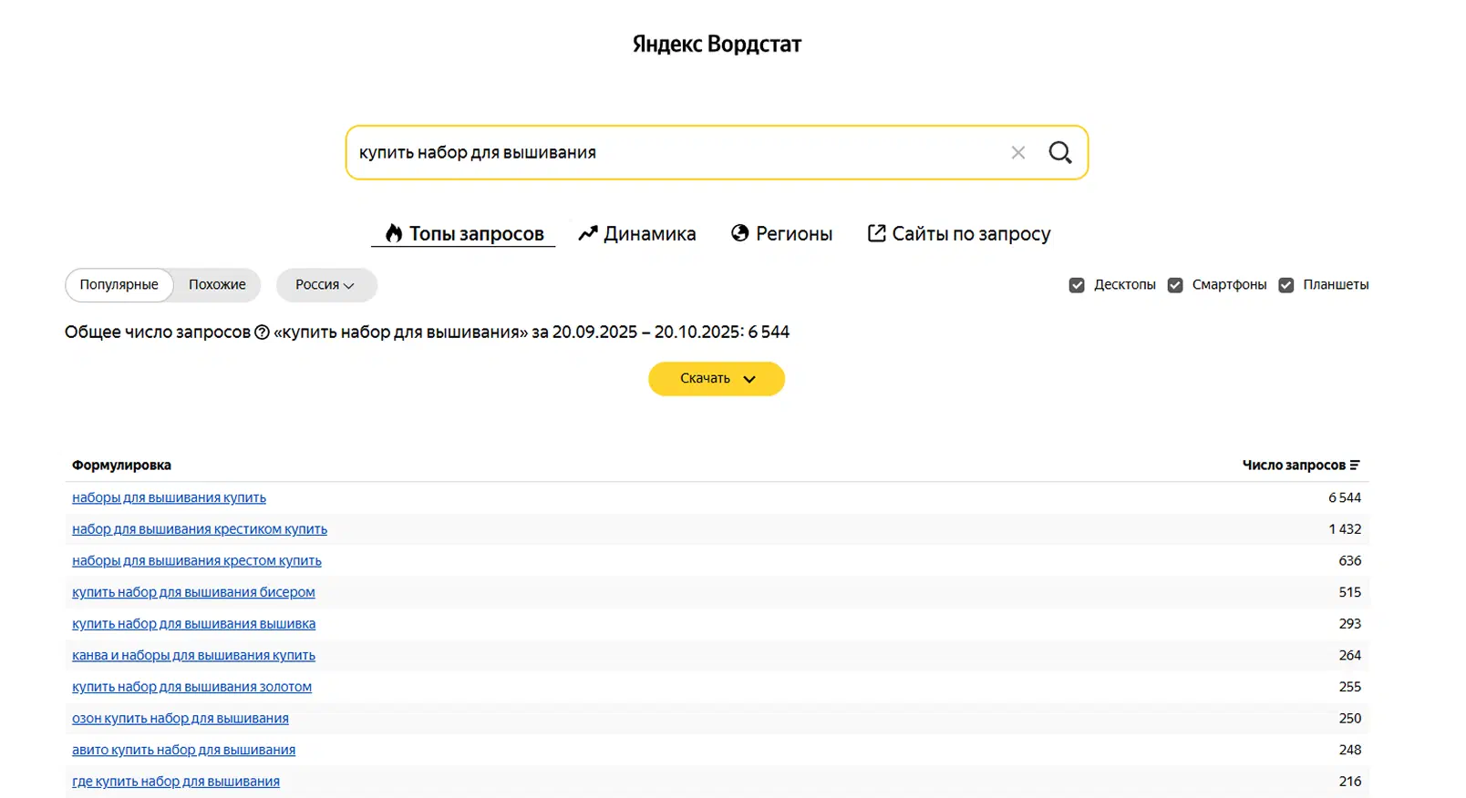Switch to the Динамика tab
This screenshot has width=1466, height=798.
click(x=637, y=234)
